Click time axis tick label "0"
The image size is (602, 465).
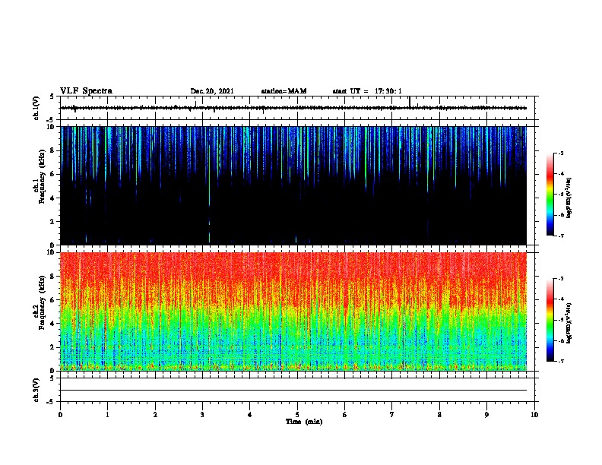(x=60, y=415)
